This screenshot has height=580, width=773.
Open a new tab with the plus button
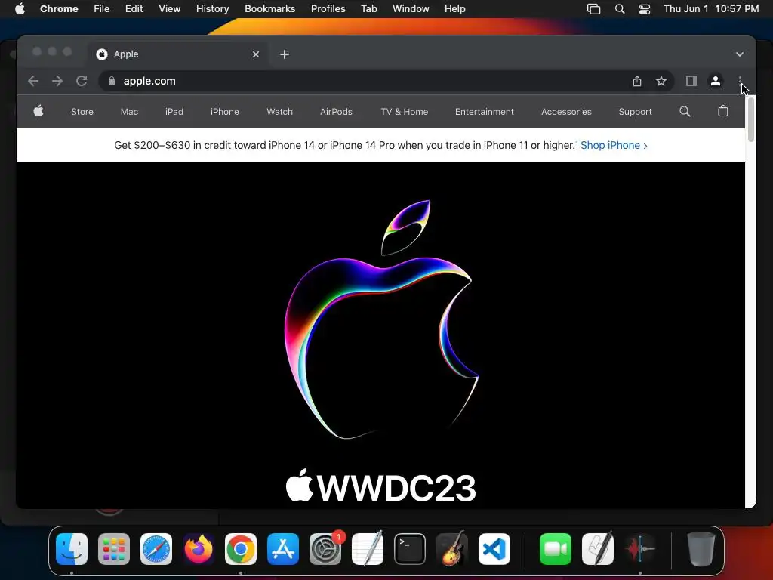[x=285, y=54]
